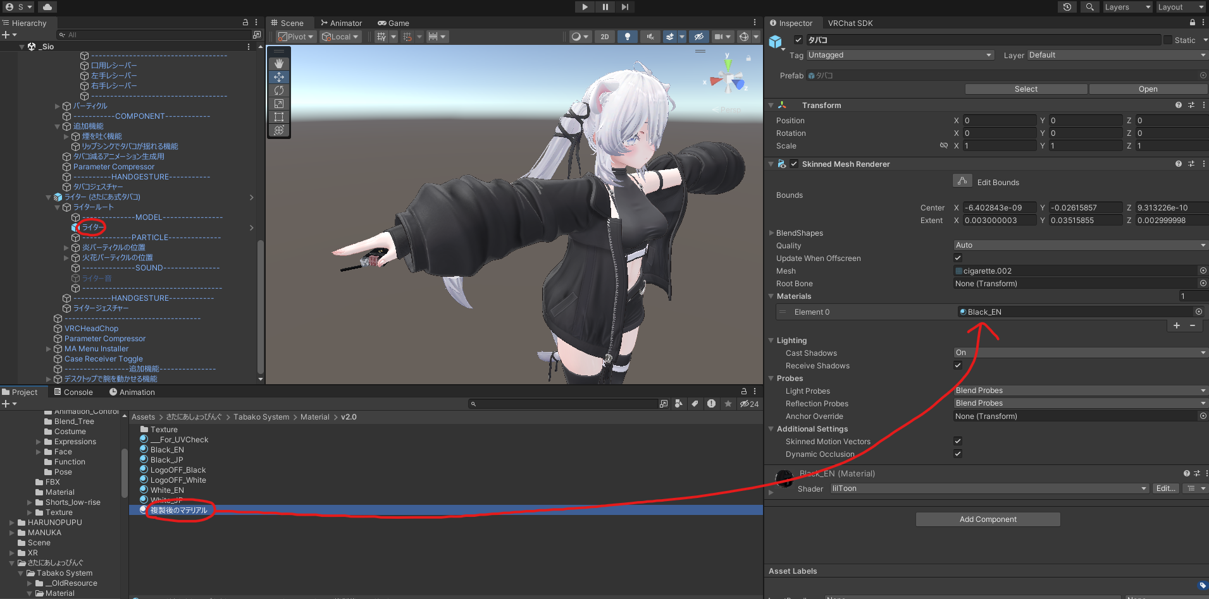Toggle Dynamic Occlusion checkbox
This screenshot has width=1209, height=599.
coord(958,454)
